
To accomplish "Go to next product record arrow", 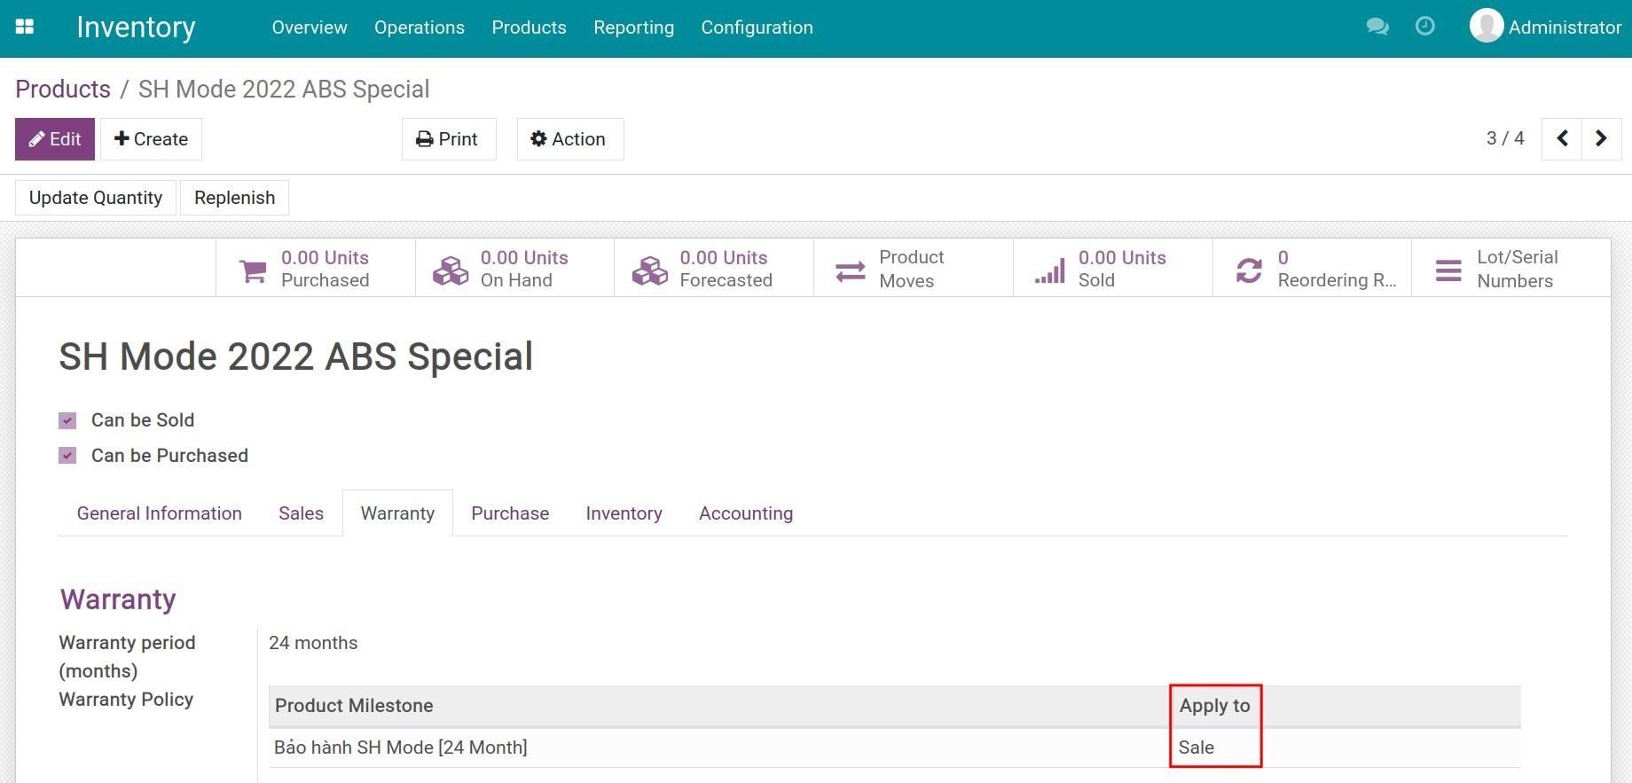I will [1601, 138].
